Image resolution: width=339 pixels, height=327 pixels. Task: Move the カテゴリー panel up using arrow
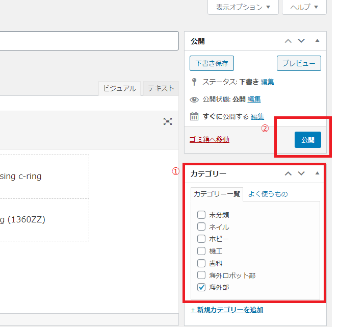(288, 173)
